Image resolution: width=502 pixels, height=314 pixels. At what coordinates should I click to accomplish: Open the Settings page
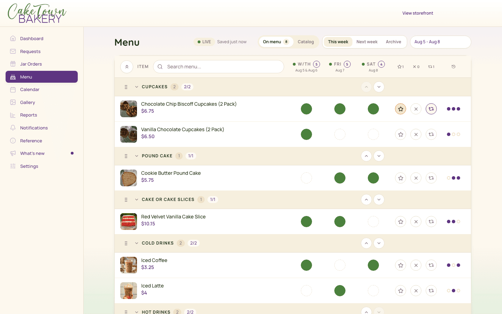coord(42,166)
